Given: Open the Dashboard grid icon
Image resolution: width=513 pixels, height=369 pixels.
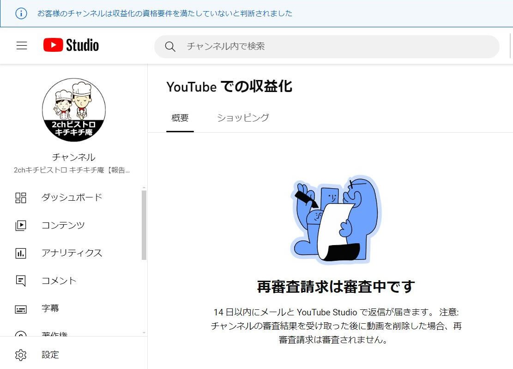Looking at the screenshot, I should click(x=21, y=197).
